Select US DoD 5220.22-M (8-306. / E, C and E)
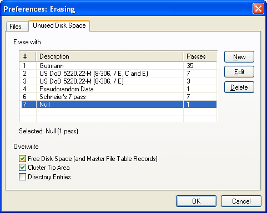Viewport: 267px width, 213px height. pos(118,74)
